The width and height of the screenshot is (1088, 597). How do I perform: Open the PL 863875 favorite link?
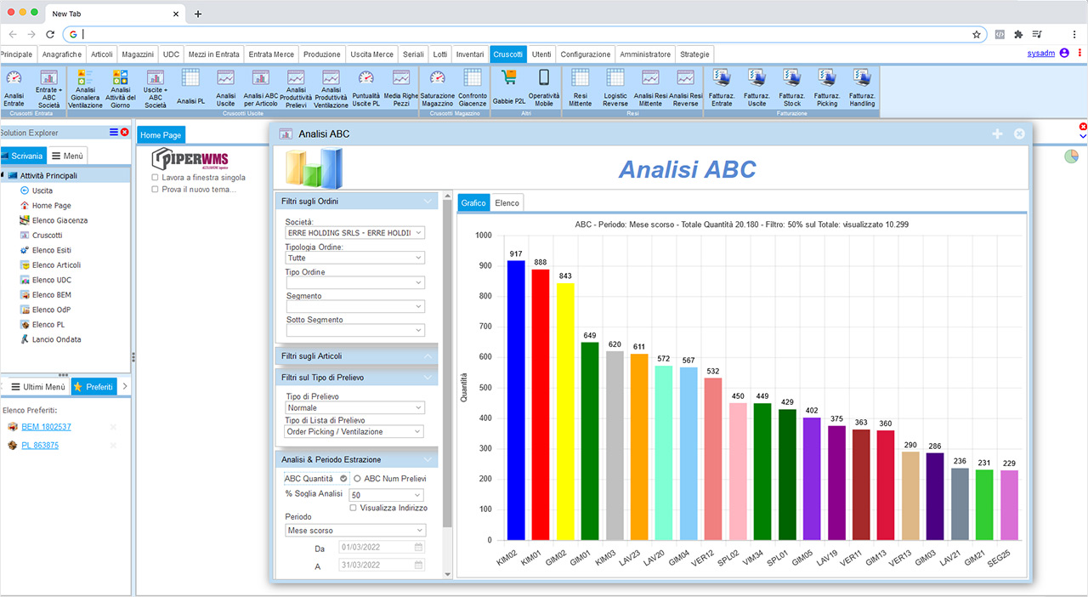tap(40, 446)
